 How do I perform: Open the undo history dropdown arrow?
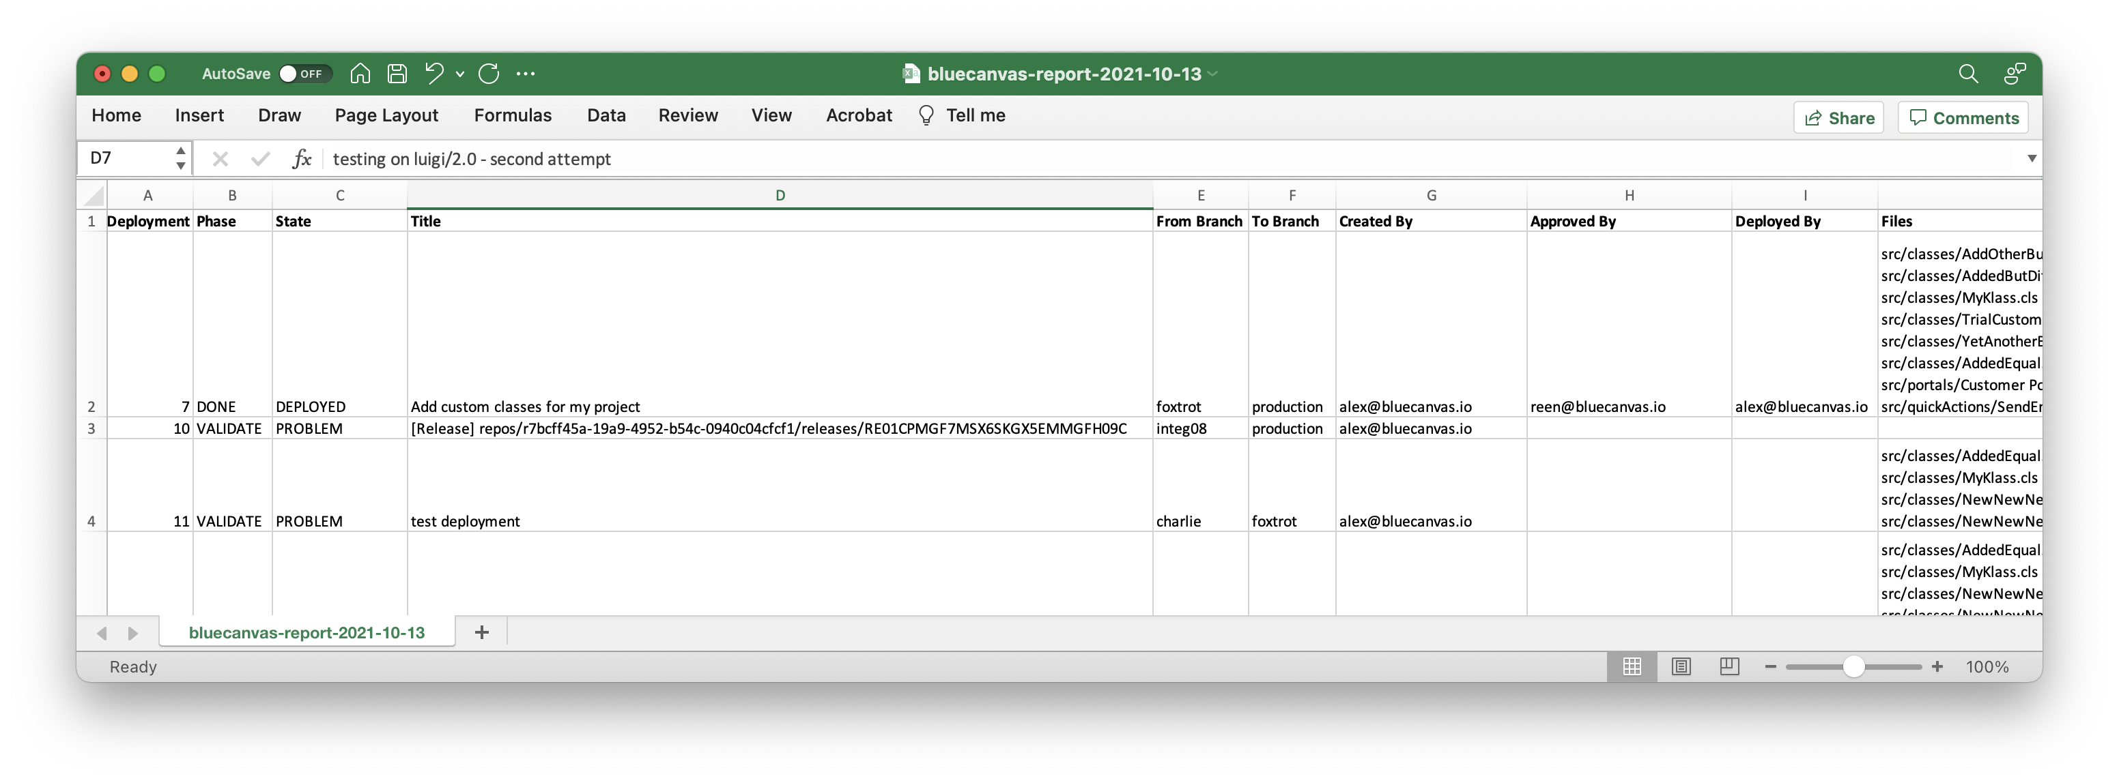pyautogui.click(x=460, y=74)
